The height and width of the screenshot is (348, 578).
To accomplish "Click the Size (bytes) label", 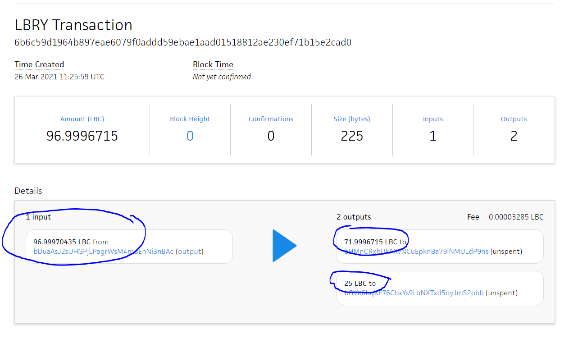I will point(352,119).
